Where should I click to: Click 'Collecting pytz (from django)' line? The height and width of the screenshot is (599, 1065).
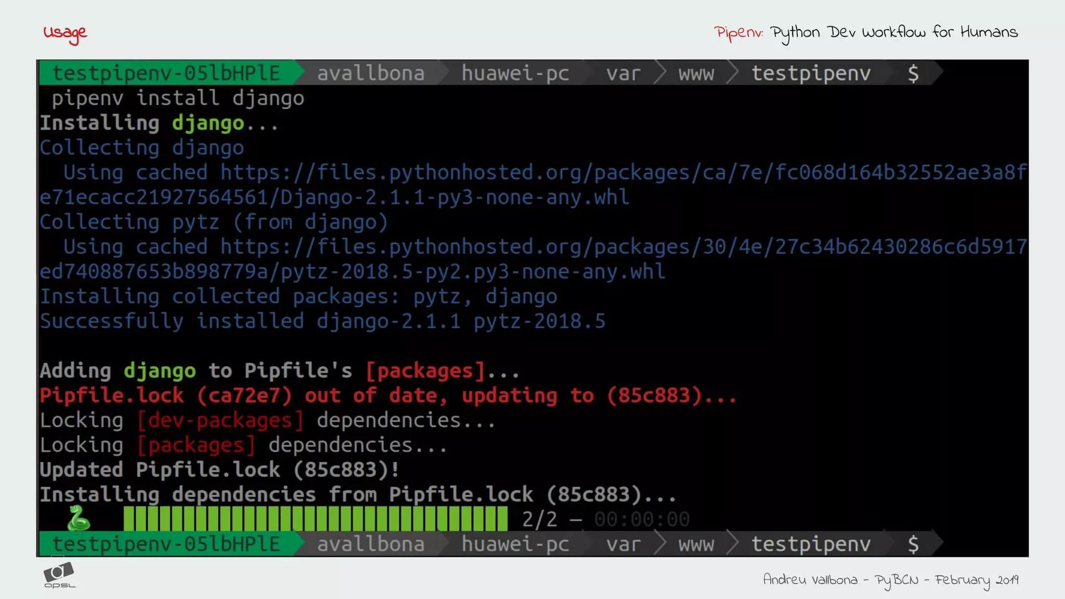pyautogui.click(x=214, y=222)
